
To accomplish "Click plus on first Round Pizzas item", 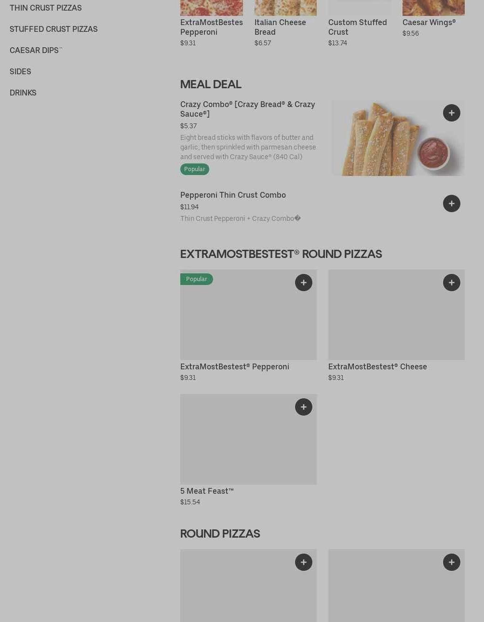I will click(303, 562).
